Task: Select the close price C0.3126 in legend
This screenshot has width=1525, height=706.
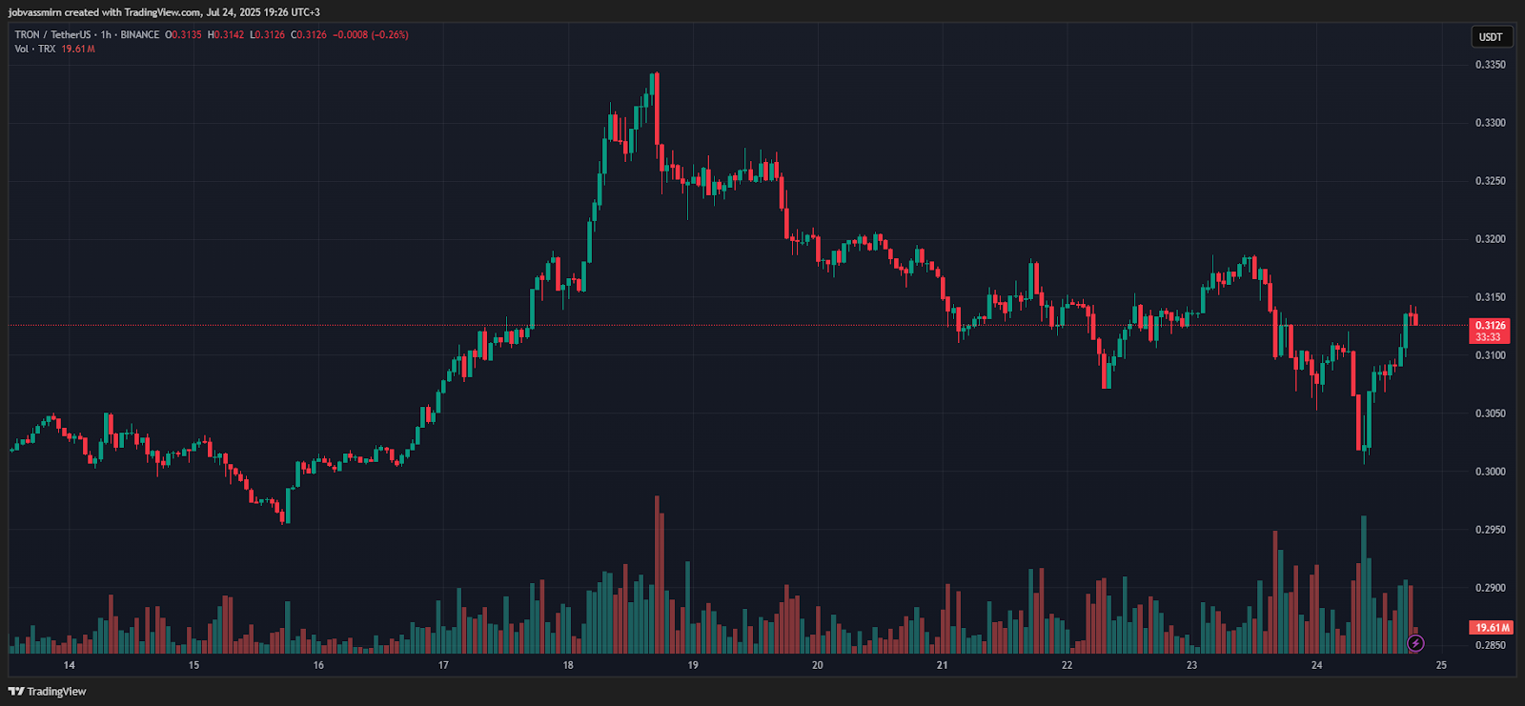Action: (307, 33)
